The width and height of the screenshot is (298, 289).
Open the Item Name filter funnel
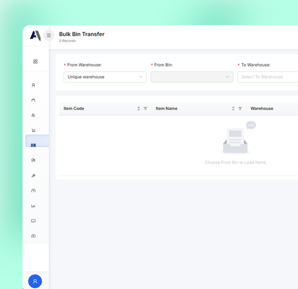240,109
